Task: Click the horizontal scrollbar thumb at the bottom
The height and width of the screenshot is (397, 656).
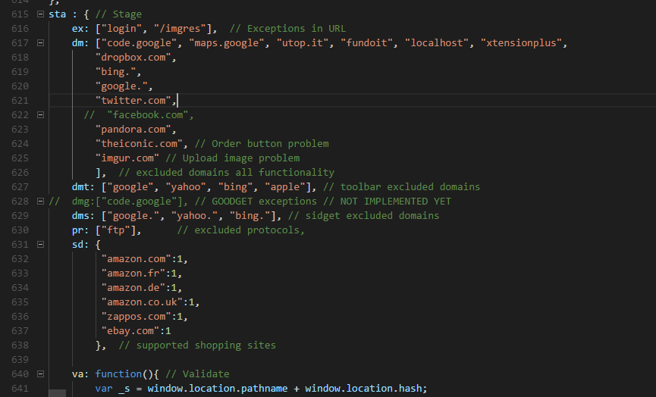Action: point(58,393)
